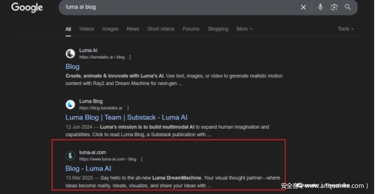
Task: Click the Luma AI site favicon
Action: click(70, 54)
